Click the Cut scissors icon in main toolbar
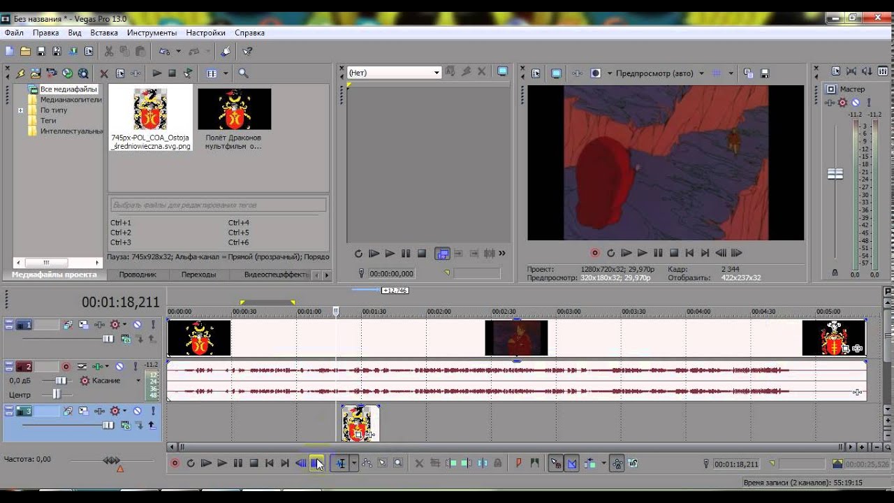The width and height of the screenshot is (894, 503). (x=109, y=51)
